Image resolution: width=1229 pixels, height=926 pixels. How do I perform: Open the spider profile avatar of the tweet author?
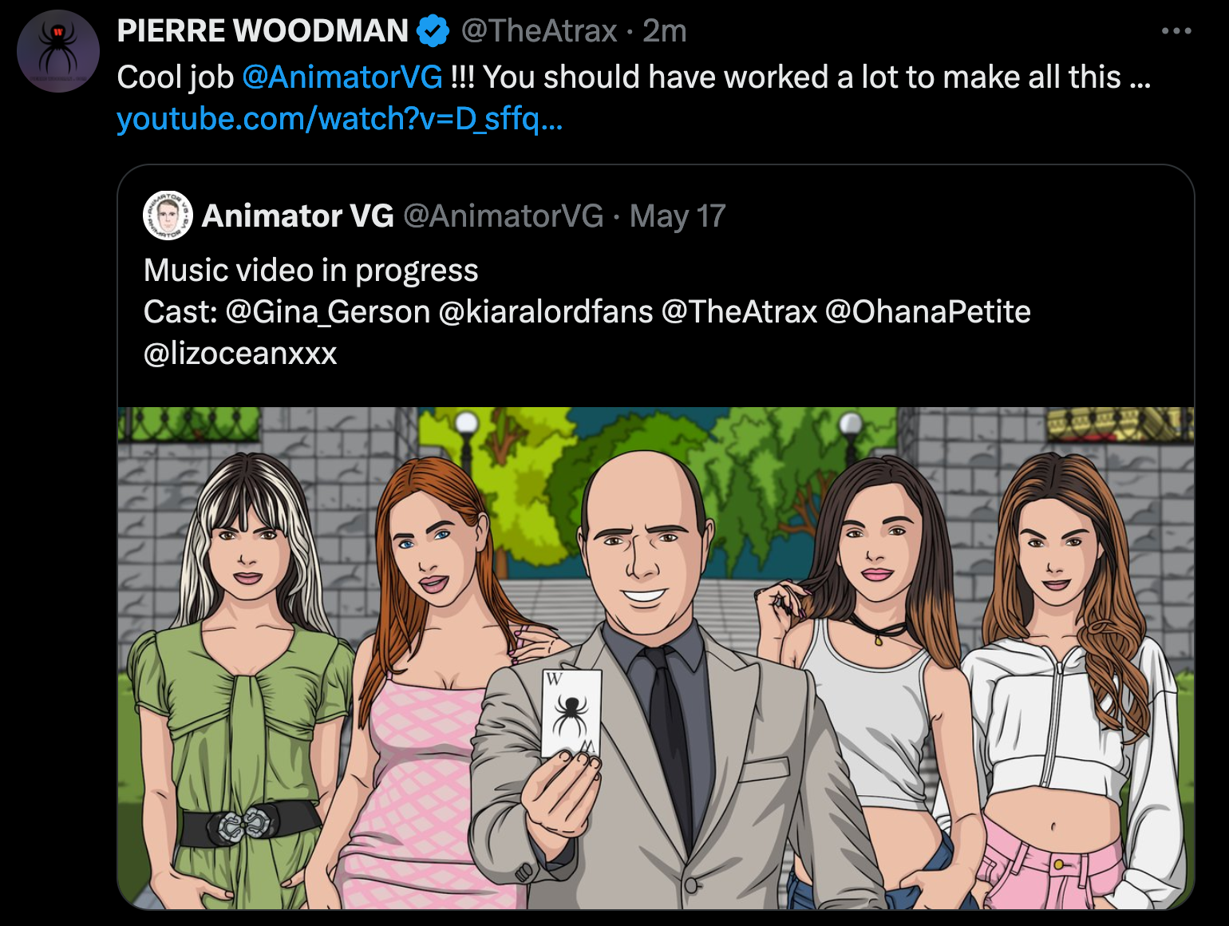coord(58,51)
